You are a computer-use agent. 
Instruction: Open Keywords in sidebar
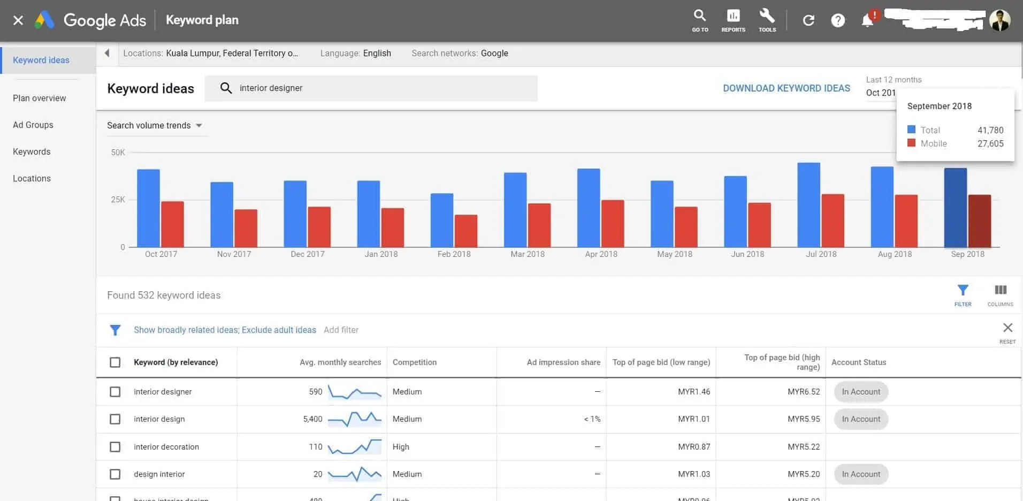click(32, 151)
